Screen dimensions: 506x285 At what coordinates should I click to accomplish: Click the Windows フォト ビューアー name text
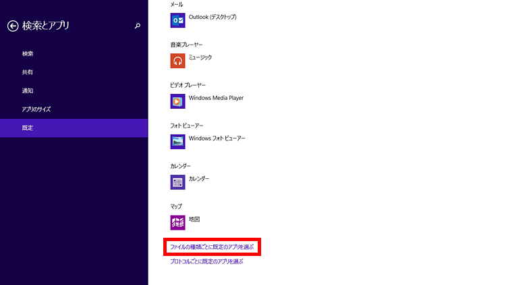(x=217, y=138)
